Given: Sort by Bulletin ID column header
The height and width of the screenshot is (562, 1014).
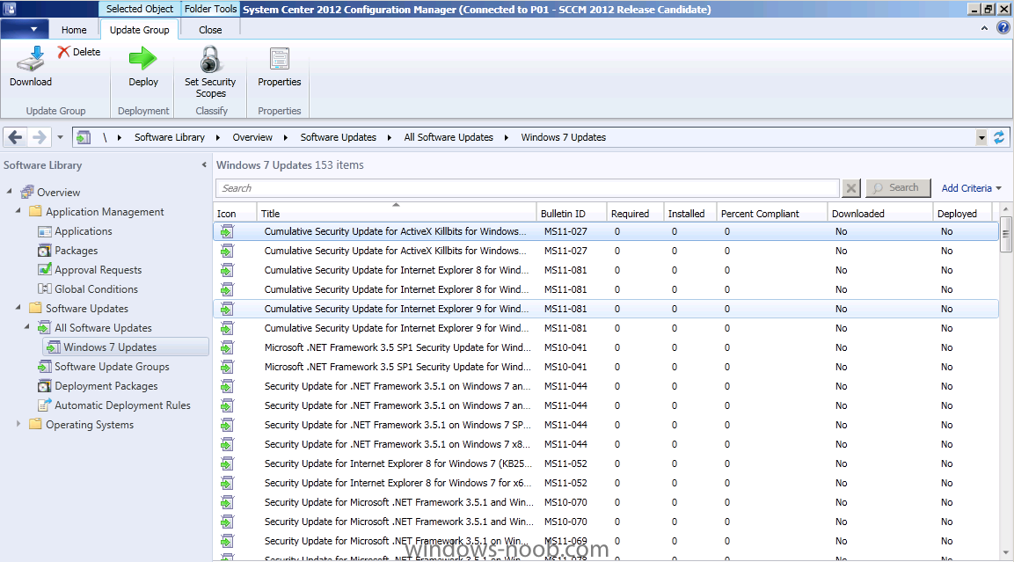Looking at the screenshot, I should tap(571, 214).
